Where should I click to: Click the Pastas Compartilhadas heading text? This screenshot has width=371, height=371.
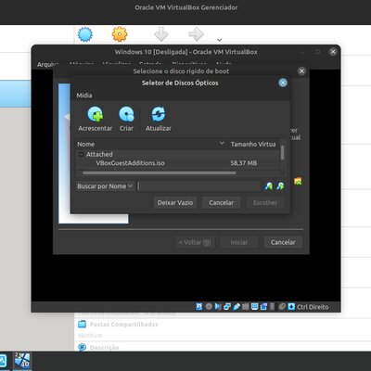[x=123, y=325]
